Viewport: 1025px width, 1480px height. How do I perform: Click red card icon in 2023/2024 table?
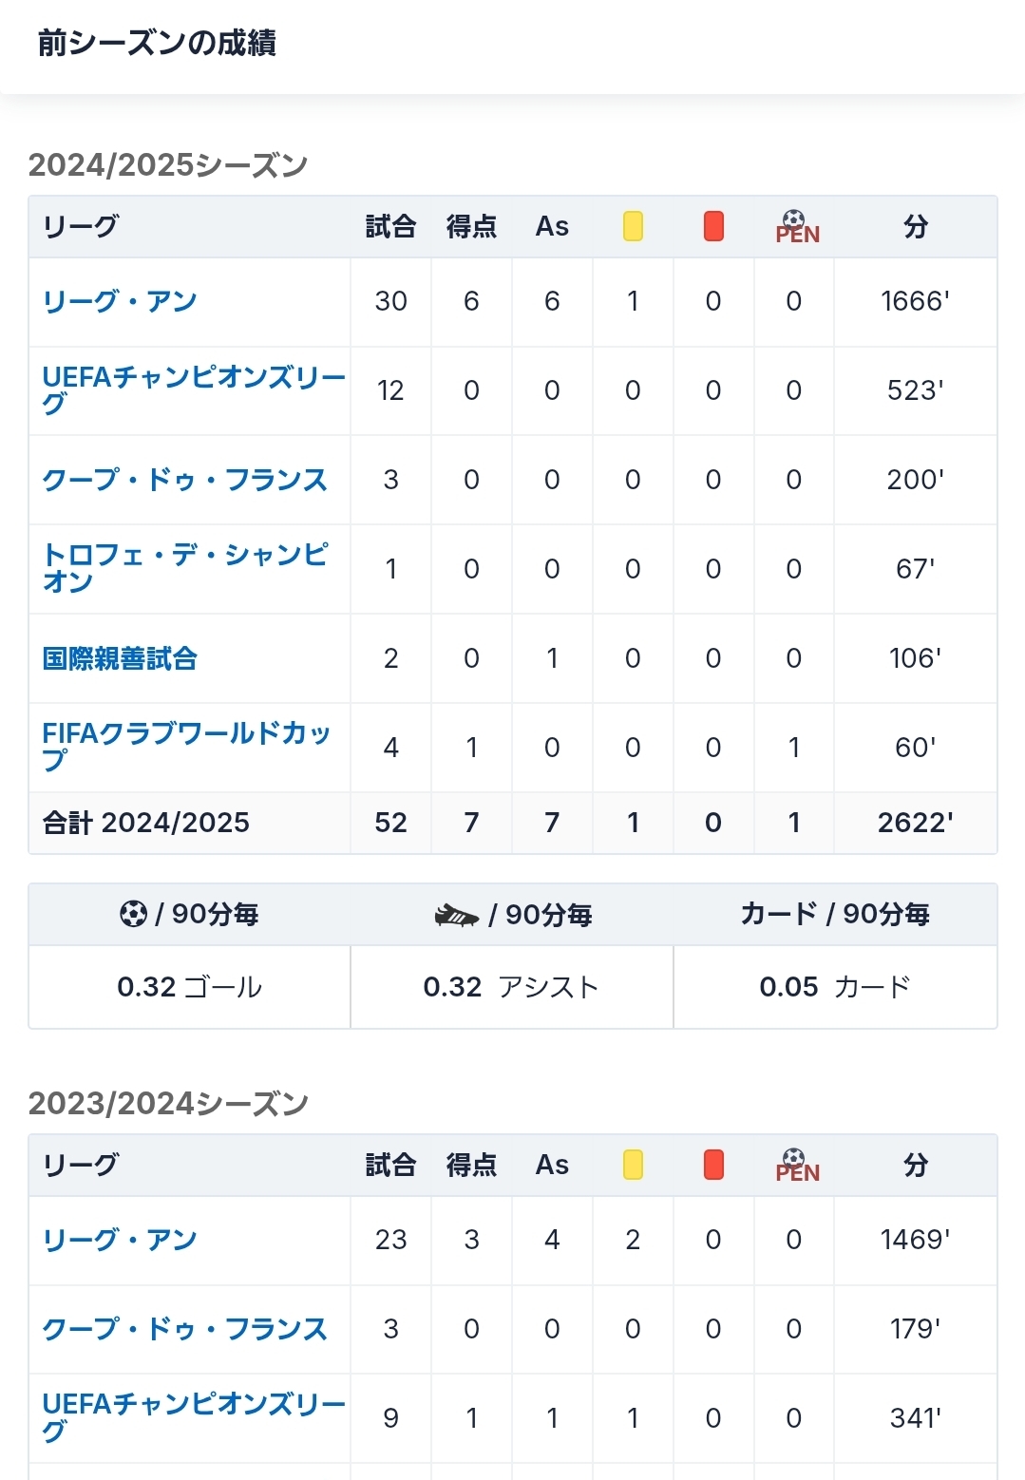pos(713,1165)
